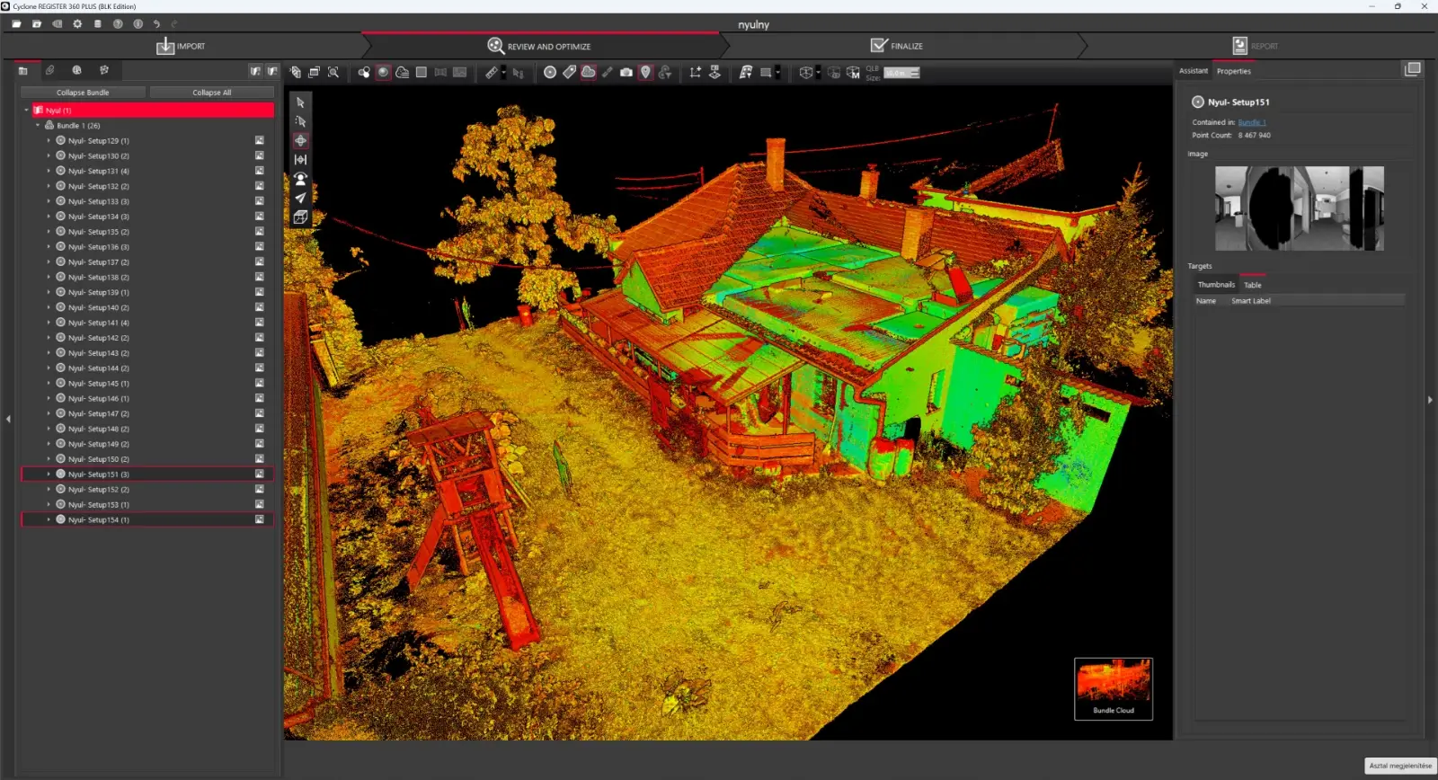Open the Bundle 1 link in Properties

(1251, 122)
